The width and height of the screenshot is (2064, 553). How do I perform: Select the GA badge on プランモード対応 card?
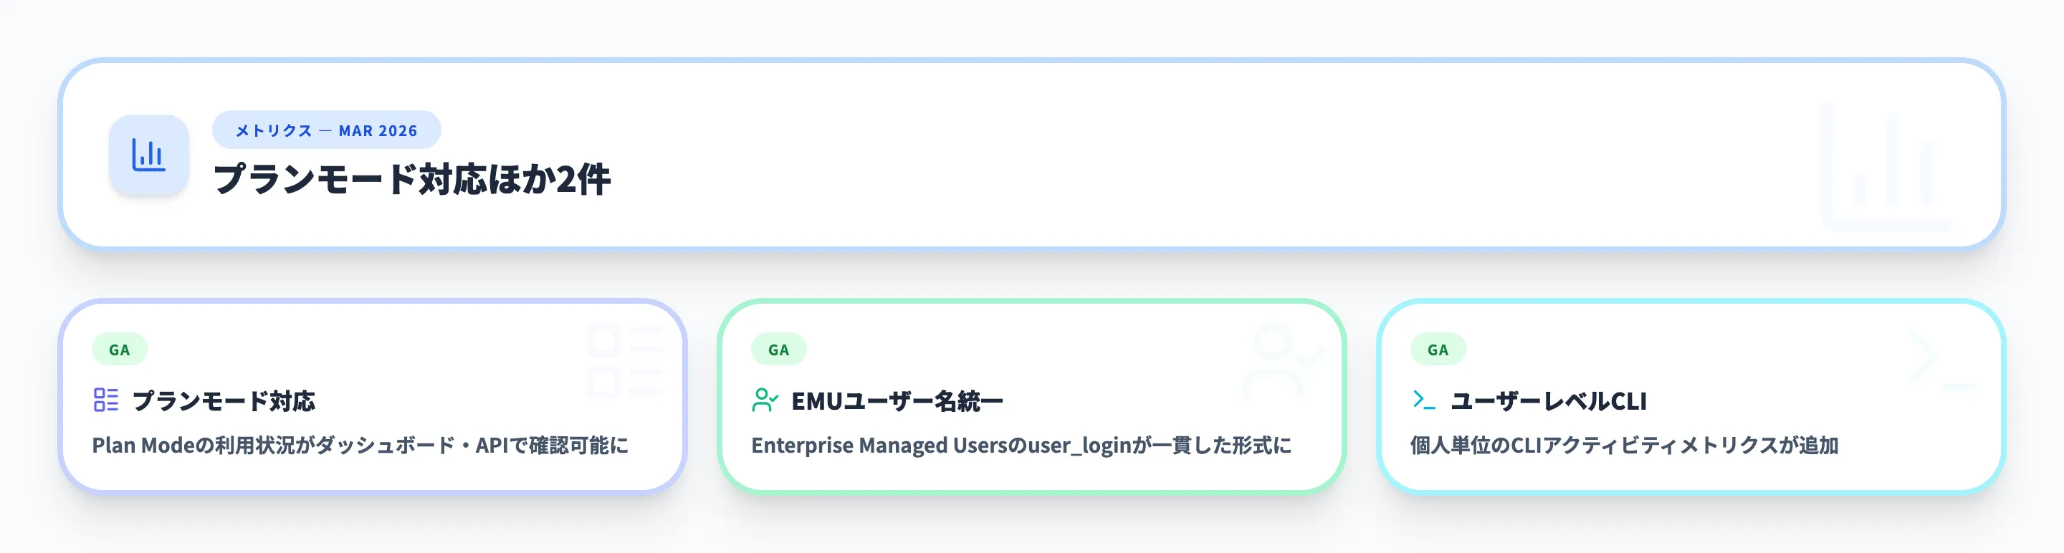(120, 350)
